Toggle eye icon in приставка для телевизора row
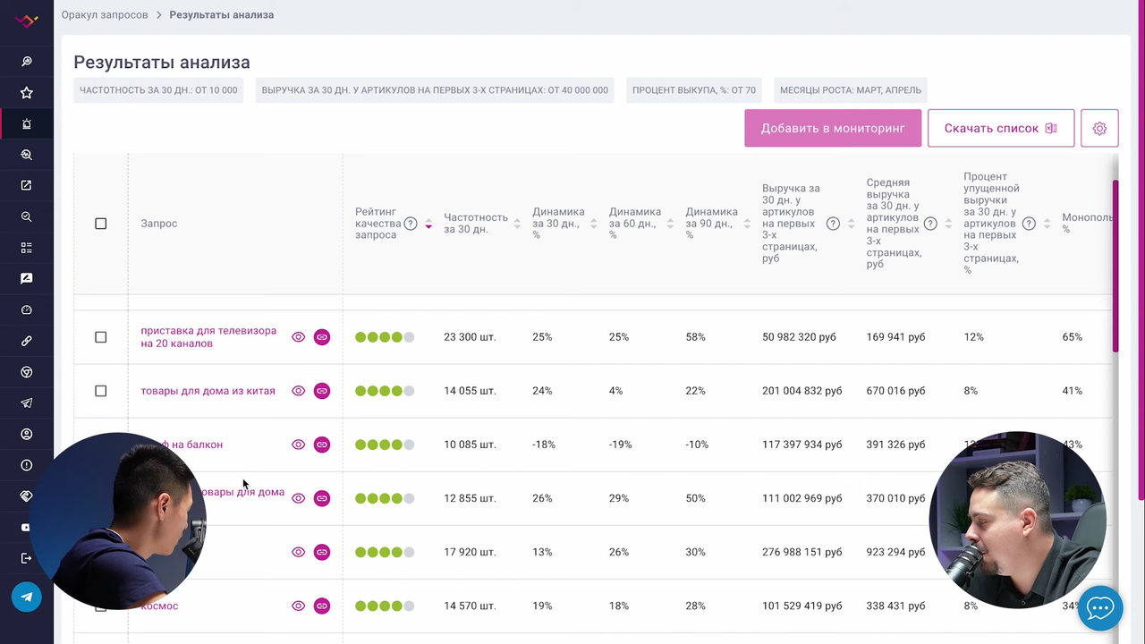The image size is (1145, 644). pyautogui.click(x=299, y=337)
